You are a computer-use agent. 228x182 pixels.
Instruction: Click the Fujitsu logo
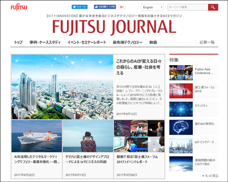pyautogui.click(x=19, y=7)
